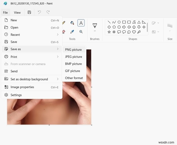Screen dimensions: 177x145
Task: Select the Right arrow shape
Action: tap(124, 27)
